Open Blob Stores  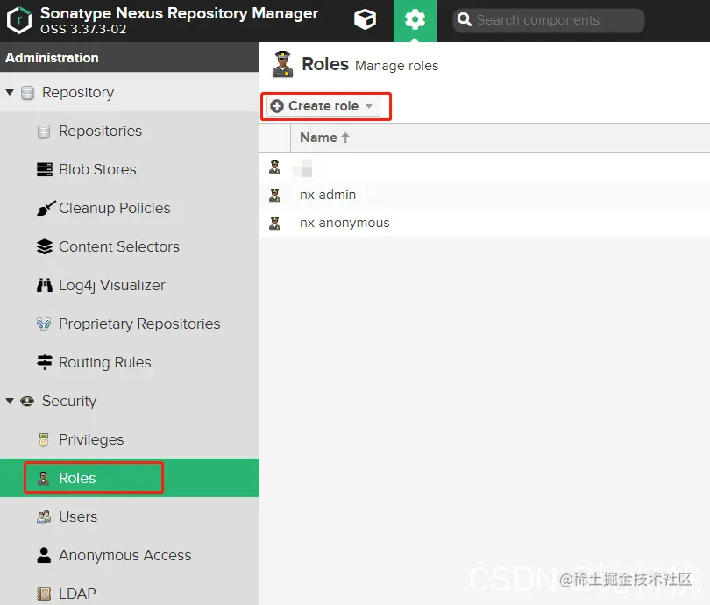[x=97, y=169]
